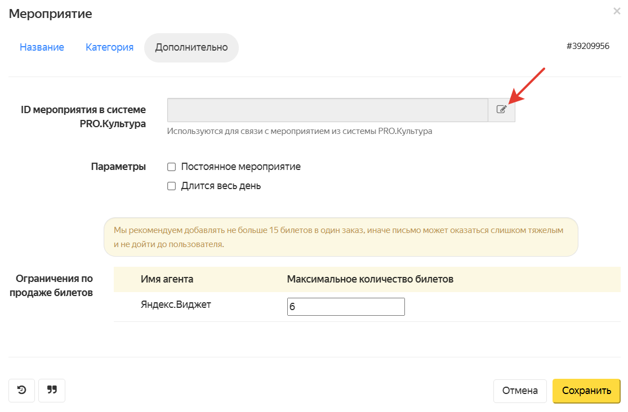
Task: Open change history with the clock-arrow icon
Action: [22, 390]
